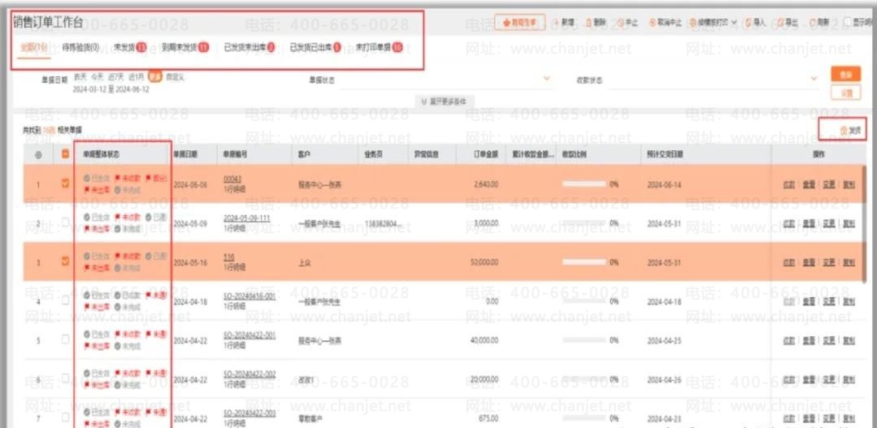This screenshot has height=428, width=877.
Task: Switch to the 未打印单据 tab
Action: pyautogui.click(x=380, y=47)
